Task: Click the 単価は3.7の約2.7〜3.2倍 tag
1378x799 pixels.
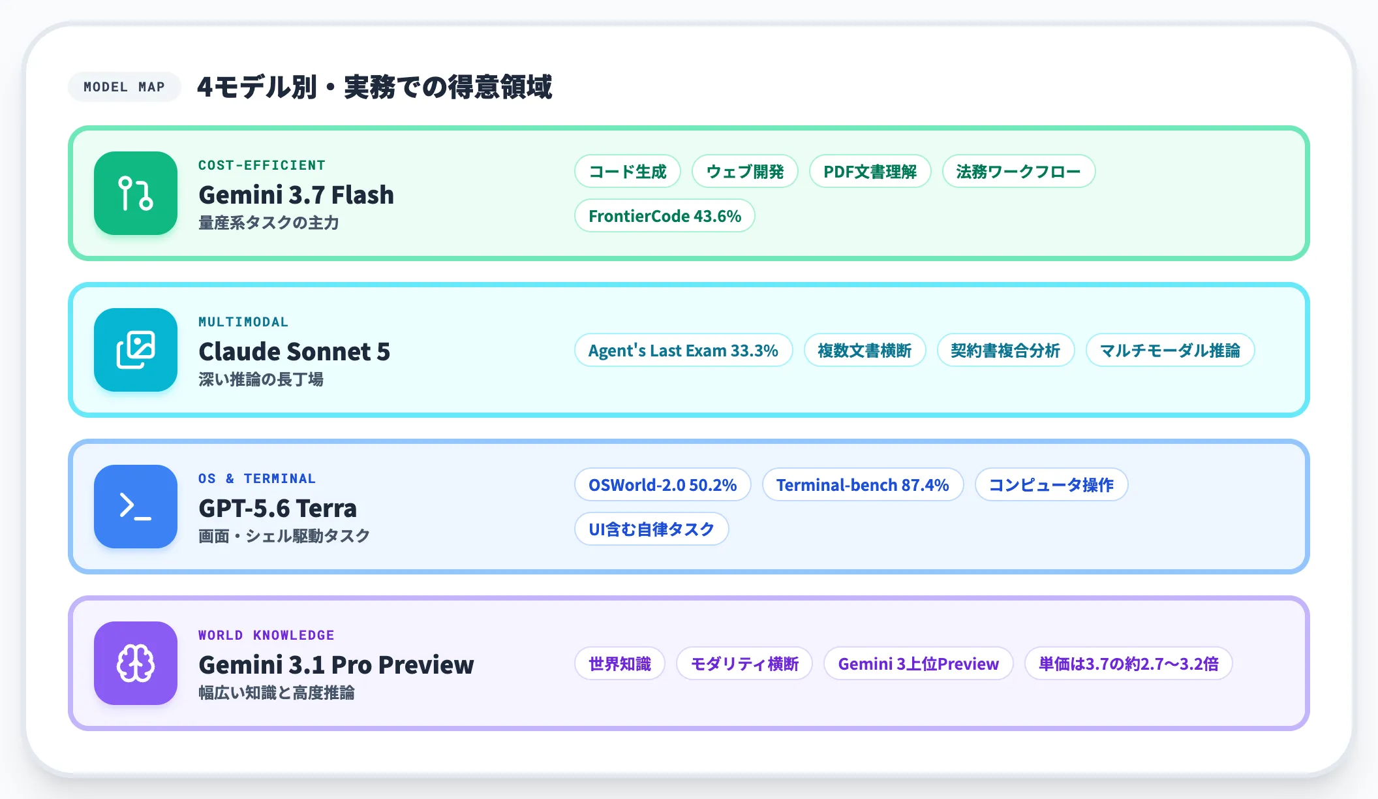Action: pyautogui.click(x=1129, y=663)
